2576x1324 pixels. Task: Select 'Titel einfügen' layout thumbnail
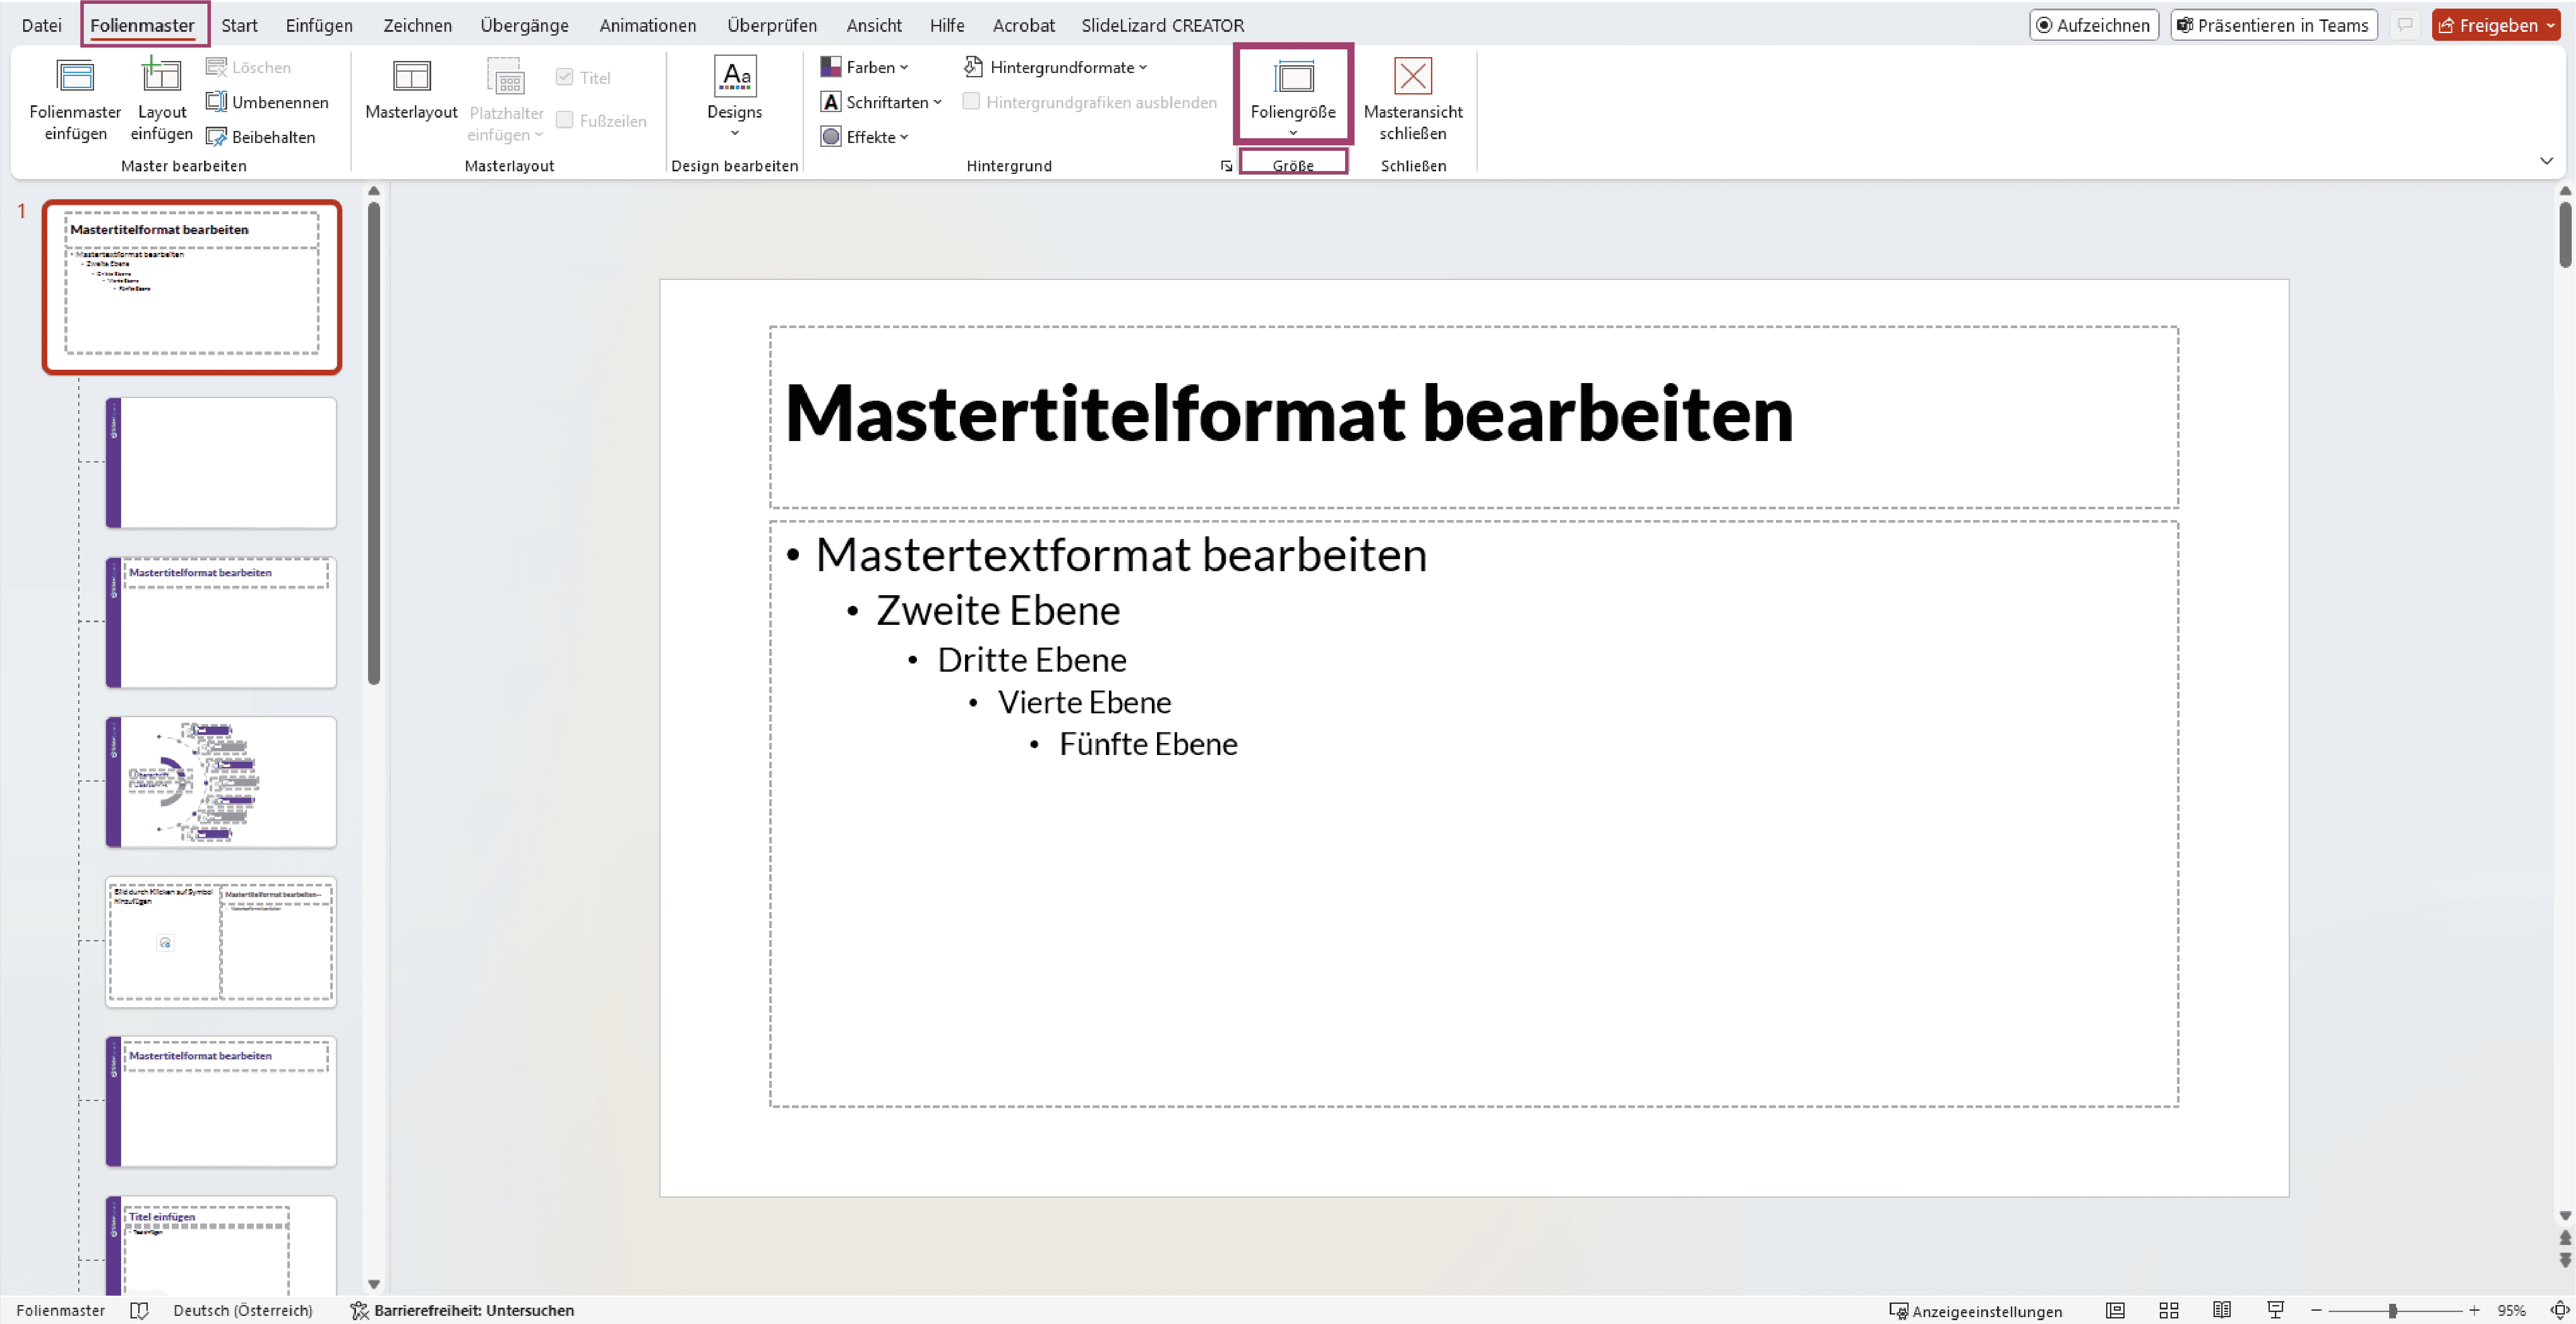pos(221,1245)
